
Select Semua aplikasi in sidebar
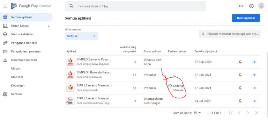click(x=26, y=17)
